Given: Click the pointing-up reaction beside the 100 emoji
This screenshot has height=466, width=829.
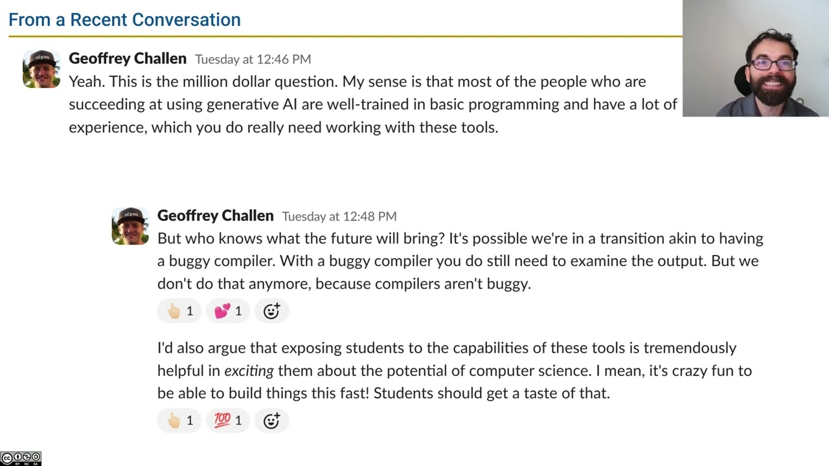Looking at the screenshot, I should coord(179,421).
